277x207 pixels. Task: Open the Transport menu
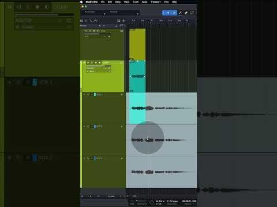tap(155, 2)
